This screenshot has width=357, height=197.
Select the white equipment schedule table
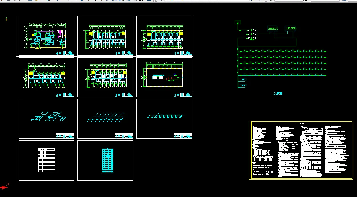tap(46, 160)
